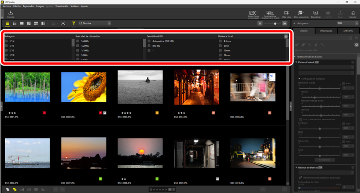Viewport: 360px width, 193px height.
Task: Open the RGB channel dropdown
Action: pos(346,23)
